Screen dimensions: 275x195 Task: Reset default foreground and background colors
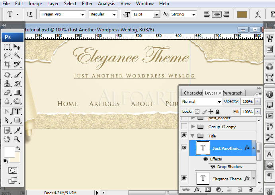coord(6,161)
